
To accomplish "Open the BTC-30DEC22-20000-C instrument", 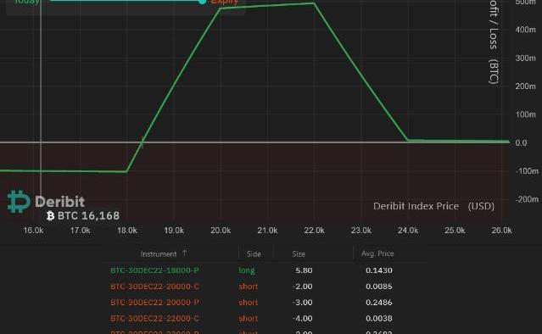I will click(x=154, y=287).
